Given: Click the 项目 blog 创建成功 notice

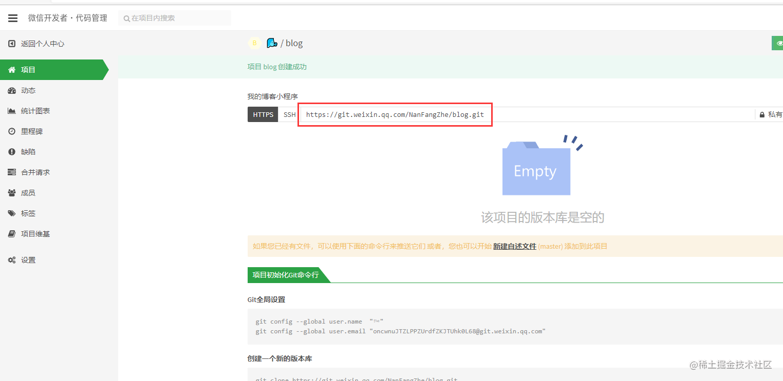Looking at the screenshot, I should [x=277, y=67].
